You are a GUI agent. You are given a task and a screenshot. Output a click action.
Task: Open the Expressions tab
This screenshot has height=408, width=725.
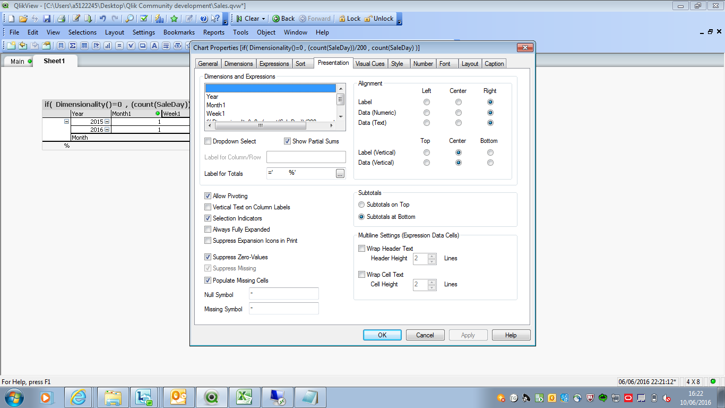274,64
